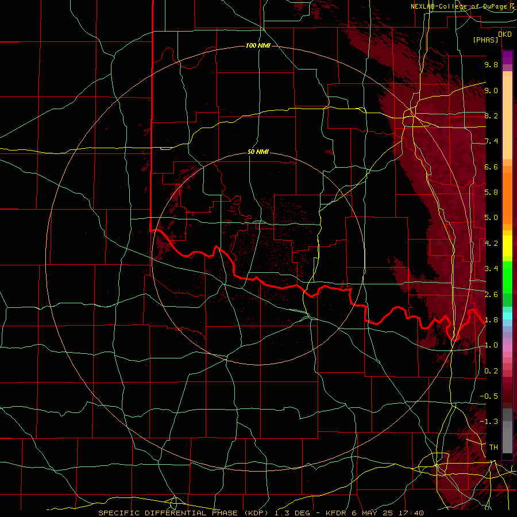The width and height of the screenshot is (517, 517).
Task: Click the 2.6 legend value
Action: pyautogui.click(x=491, y=295)
